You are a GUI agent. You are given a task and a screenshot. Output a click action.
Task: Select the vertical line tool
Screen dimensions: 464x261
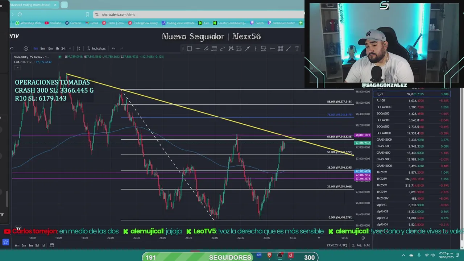[x=256, y=48]
